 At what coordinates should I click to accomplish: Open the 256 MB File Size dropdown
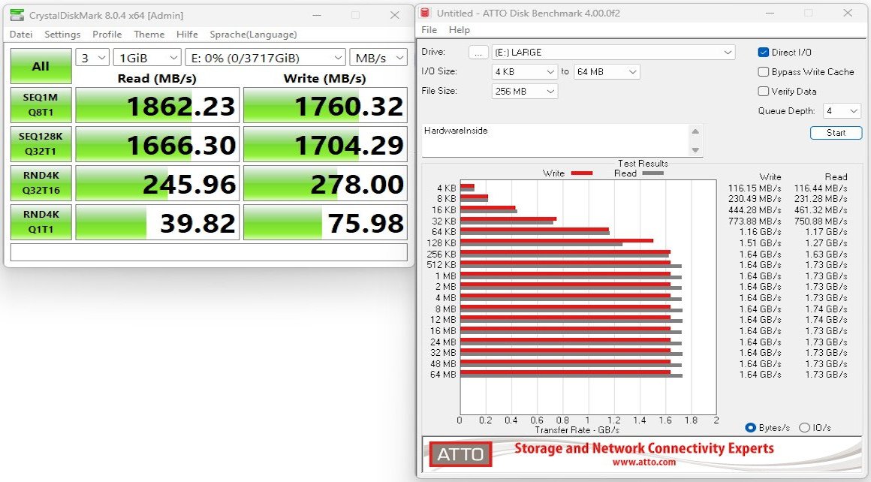pos(524,90)
